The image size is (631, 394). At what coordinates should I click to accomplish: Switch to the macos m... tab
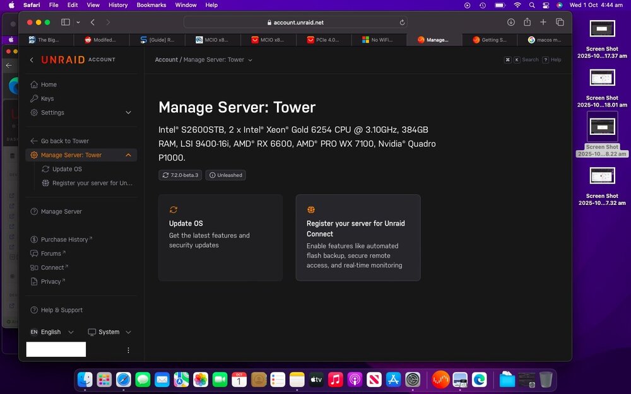click(545, 40)
